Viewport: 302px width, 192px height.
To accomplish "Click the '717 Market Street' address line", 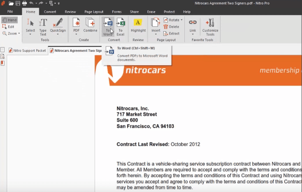I will point(137,114).
